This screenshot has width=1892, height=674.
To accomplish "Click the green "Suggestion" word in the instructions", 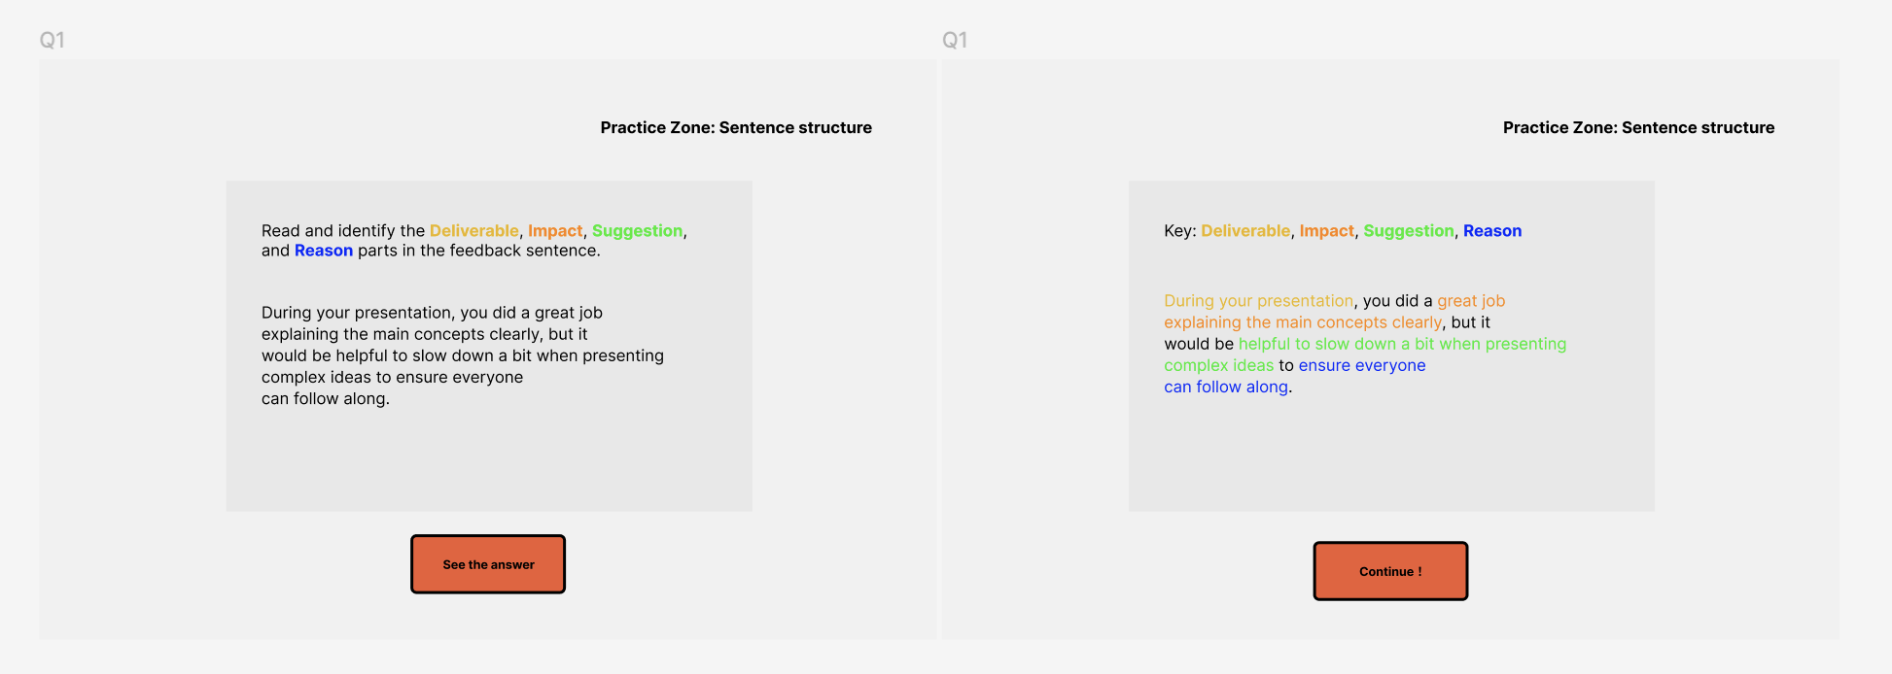I will coord(637,230).
